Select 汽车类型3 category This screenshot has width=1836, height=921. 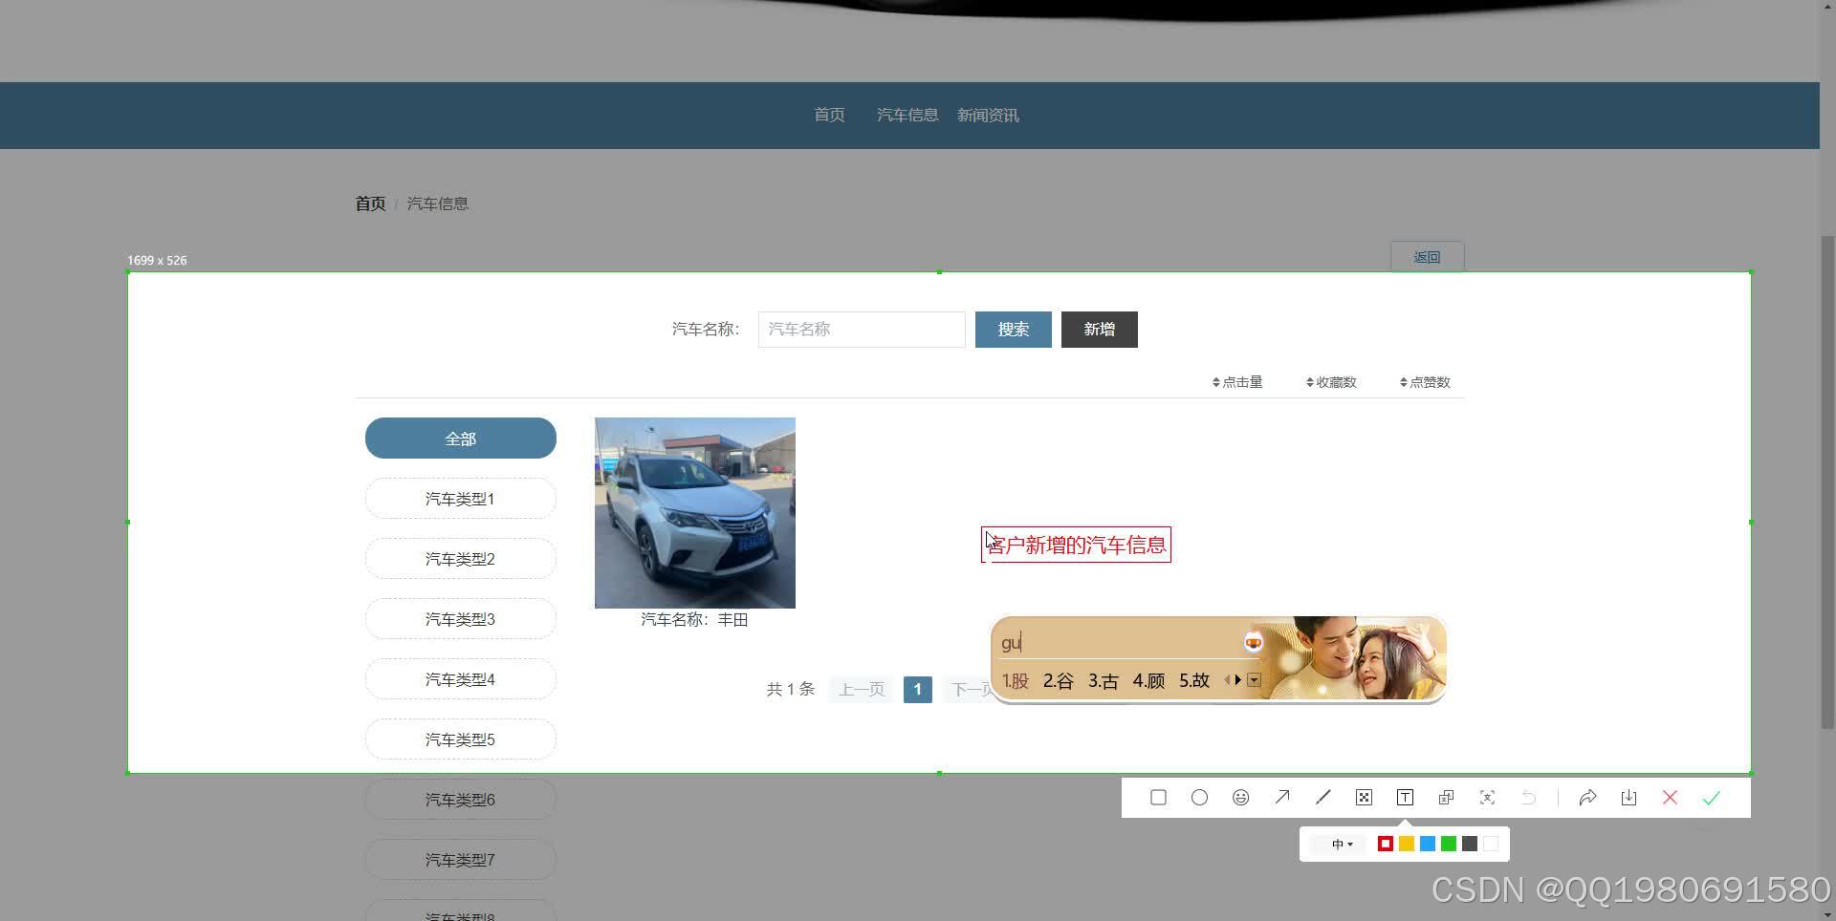[x=460, y=619]
